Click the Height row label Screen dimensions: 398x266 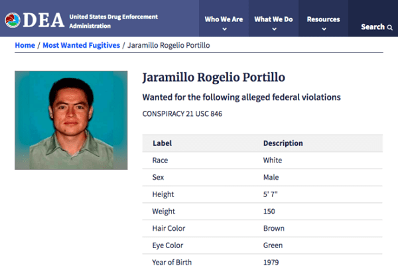163,194
